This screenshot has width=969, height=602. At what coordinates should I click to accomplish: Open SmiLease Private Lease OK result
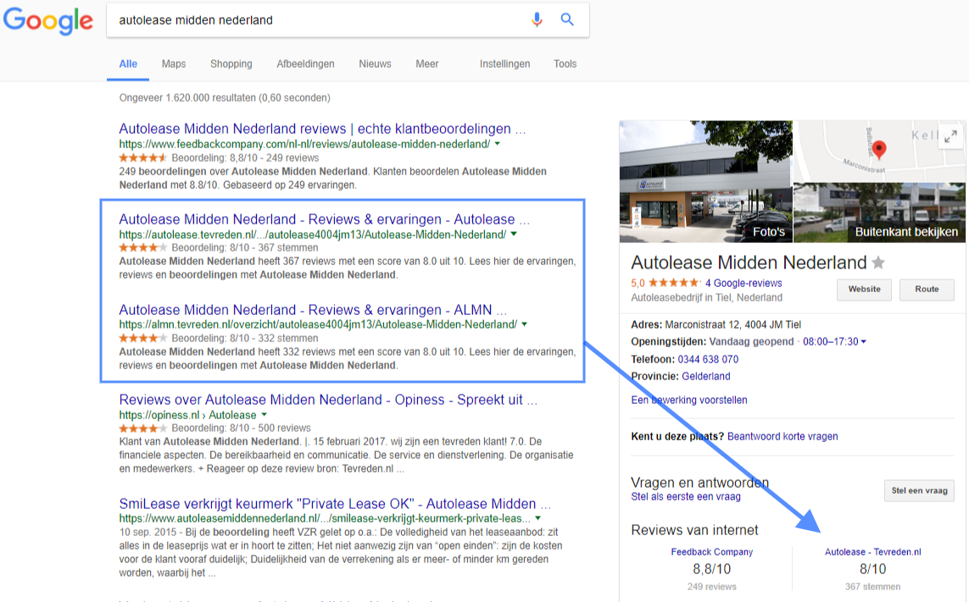tap(335, 503)
